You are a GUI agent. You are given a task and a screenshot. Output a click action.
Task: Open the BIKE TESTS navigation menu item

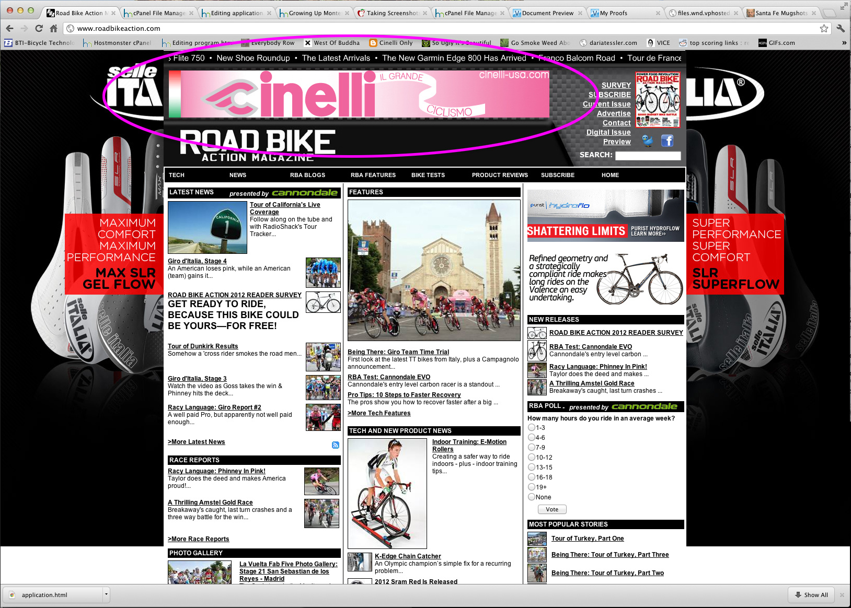428,175
